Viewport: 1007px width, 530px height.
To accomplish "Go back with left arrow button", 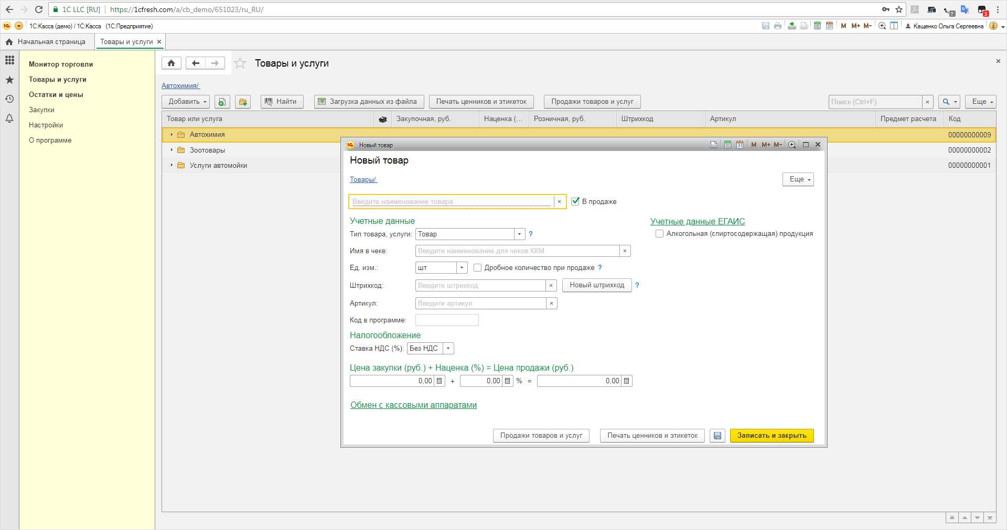I will tap(196, 63).
